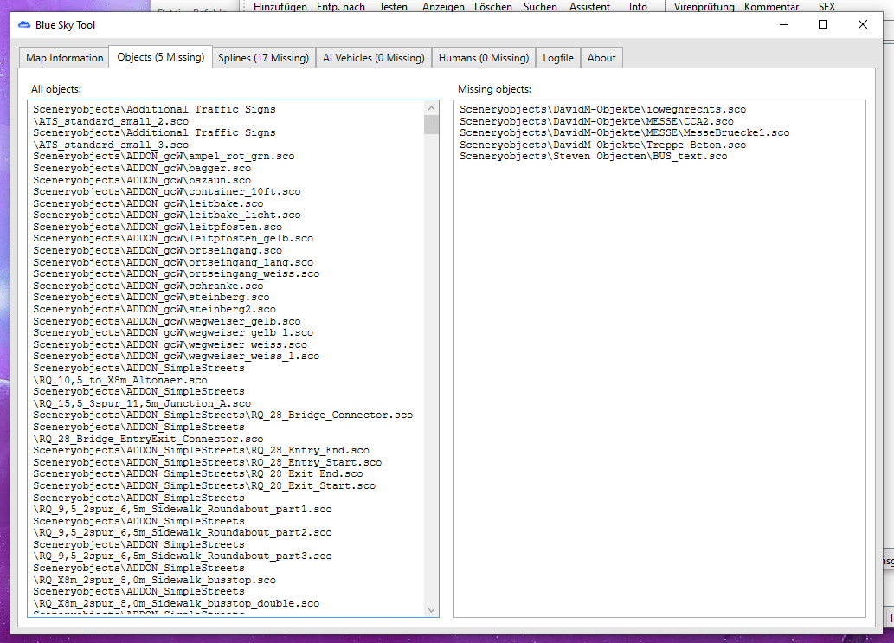894x643 pixels.
Task: Select the Humans (0 Missing) tab
Action: pos(484,58)
